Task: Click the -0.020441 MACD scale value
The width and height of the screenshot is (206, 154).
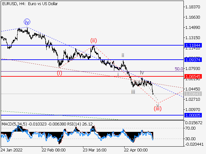Action: tap(194, 144)
